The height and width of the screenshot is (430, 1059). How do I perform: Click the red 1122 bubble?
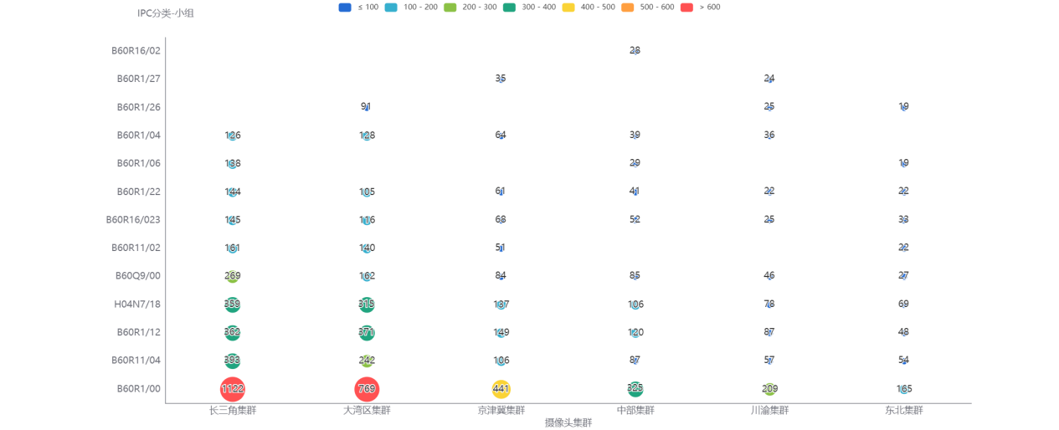click(x=232, y=389)
